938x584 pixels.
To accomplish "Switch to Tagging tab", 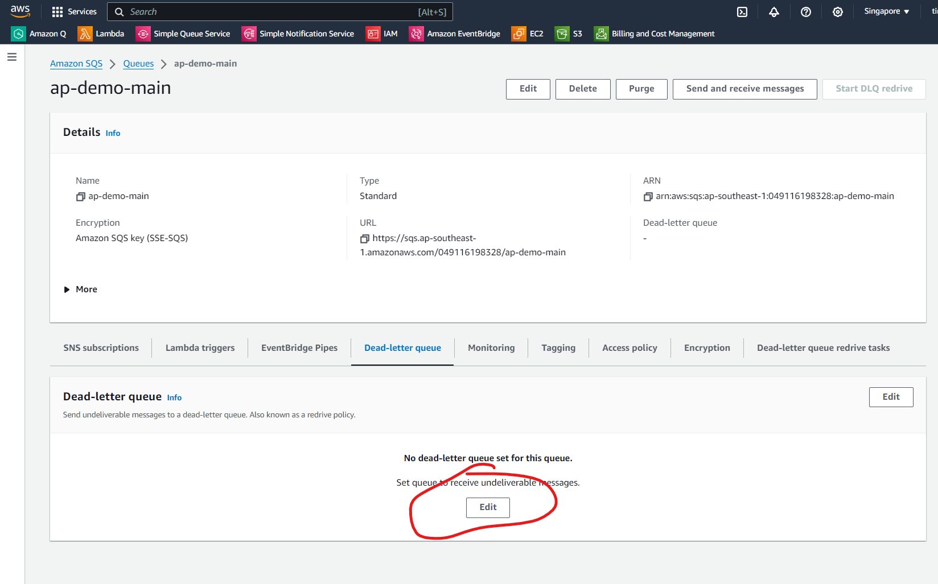I will (558, 348).
